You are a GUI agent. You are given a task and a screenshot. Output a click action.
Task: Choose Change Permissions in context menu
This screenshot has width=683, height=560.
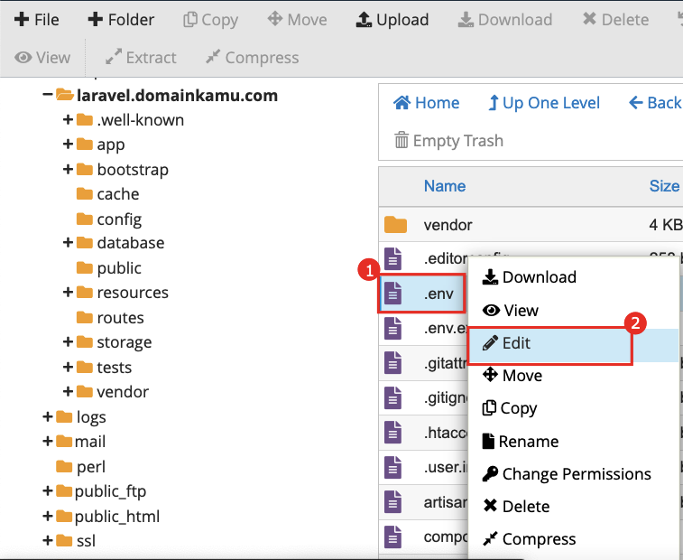click(567, 473)
